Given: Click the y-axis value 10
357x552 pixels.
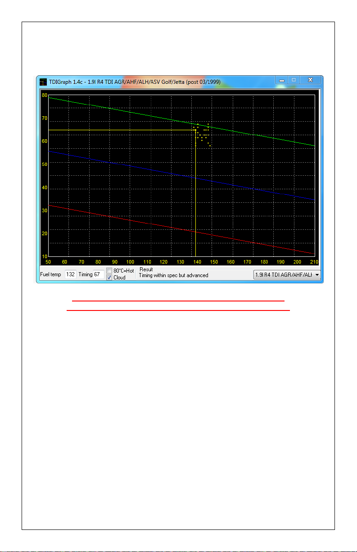Looking at the screenshot, I should click(x=45, y=256).
